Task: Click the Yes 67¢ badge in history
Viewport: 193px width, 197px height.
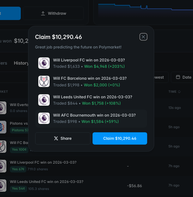Action: coord(18,169)
